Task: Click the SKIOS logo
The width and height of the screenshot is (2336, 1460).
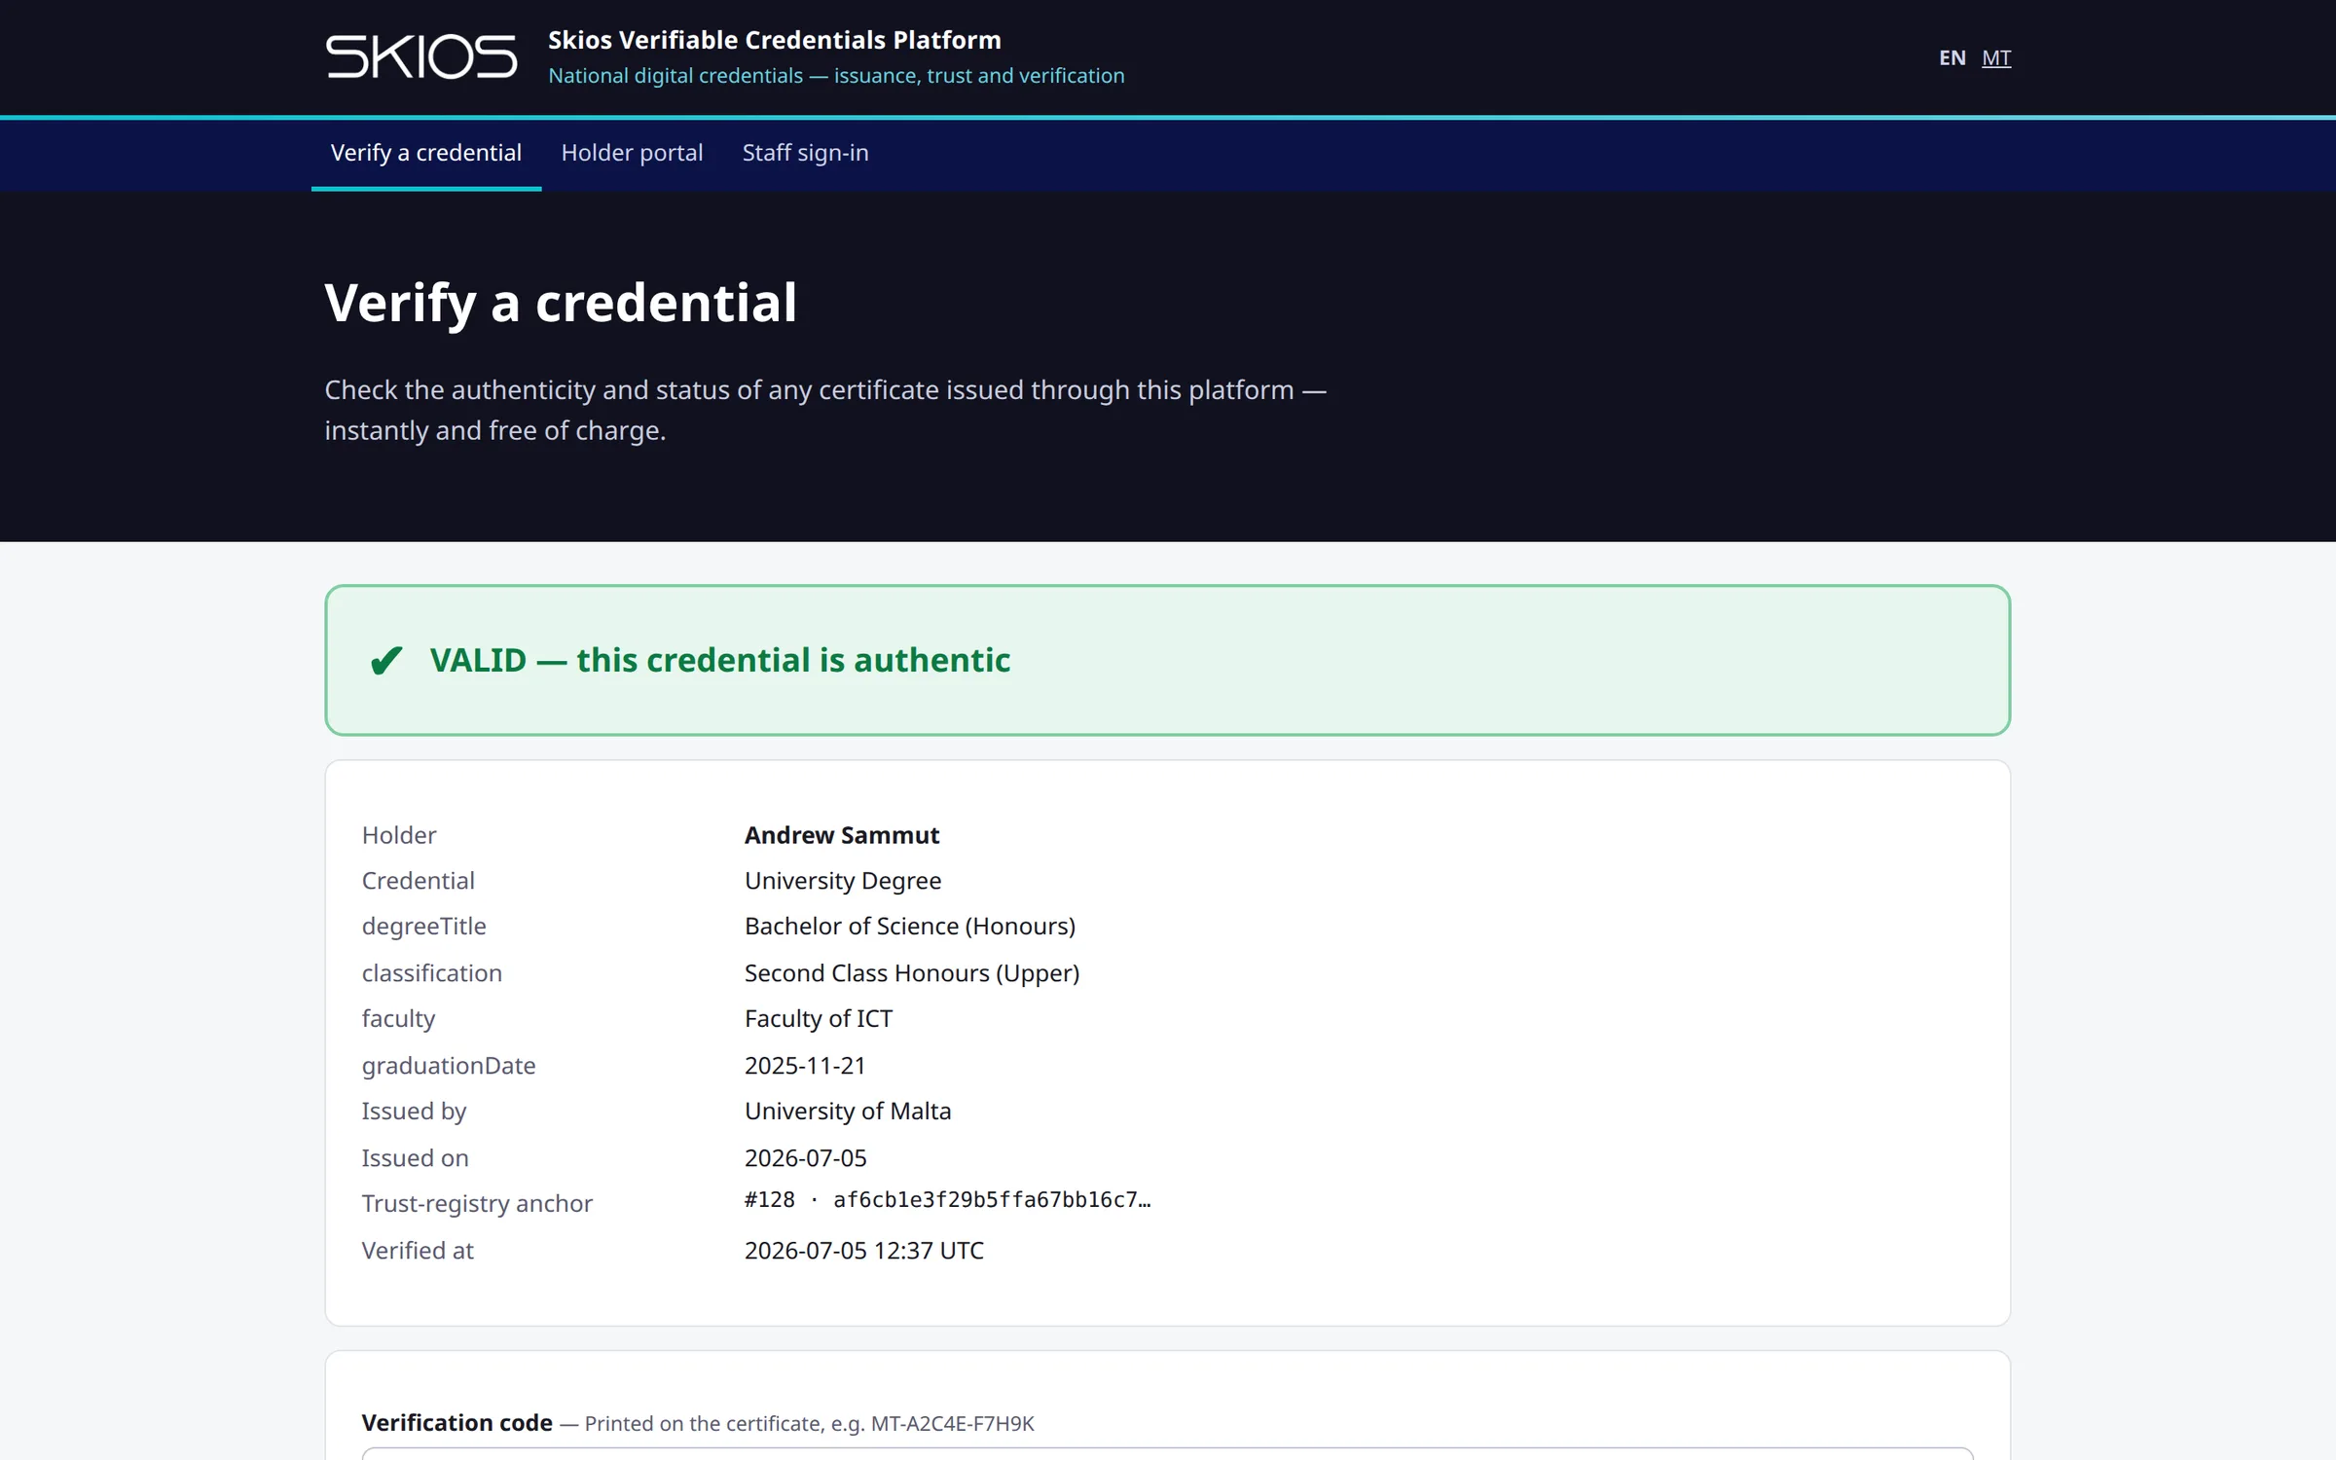Action: point(421,56)
